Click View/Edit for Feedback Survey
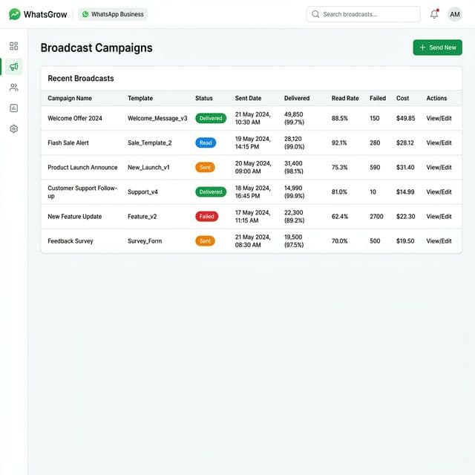The height and width of the screenshot is (475, 475). 439,241
